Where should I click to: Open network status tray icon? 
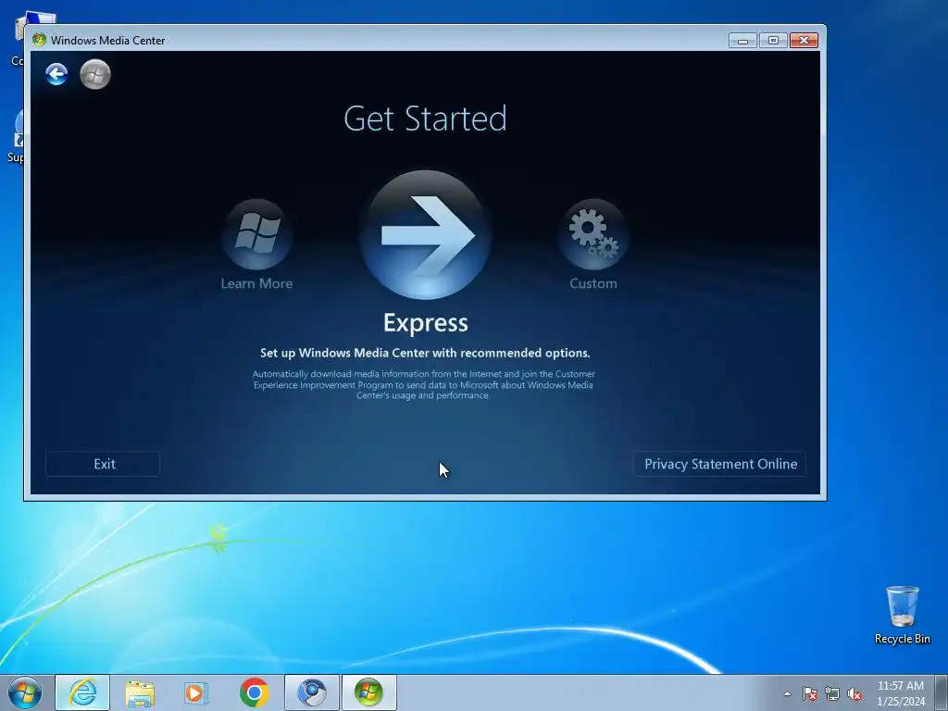click(832, 693)
